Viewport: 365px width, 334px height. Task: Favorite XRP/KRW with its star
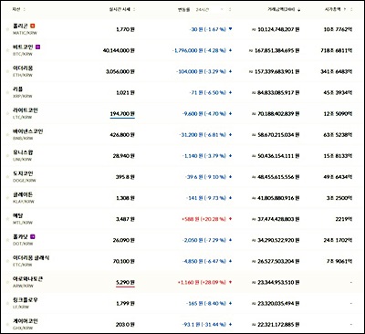click(x=7, y=92)
